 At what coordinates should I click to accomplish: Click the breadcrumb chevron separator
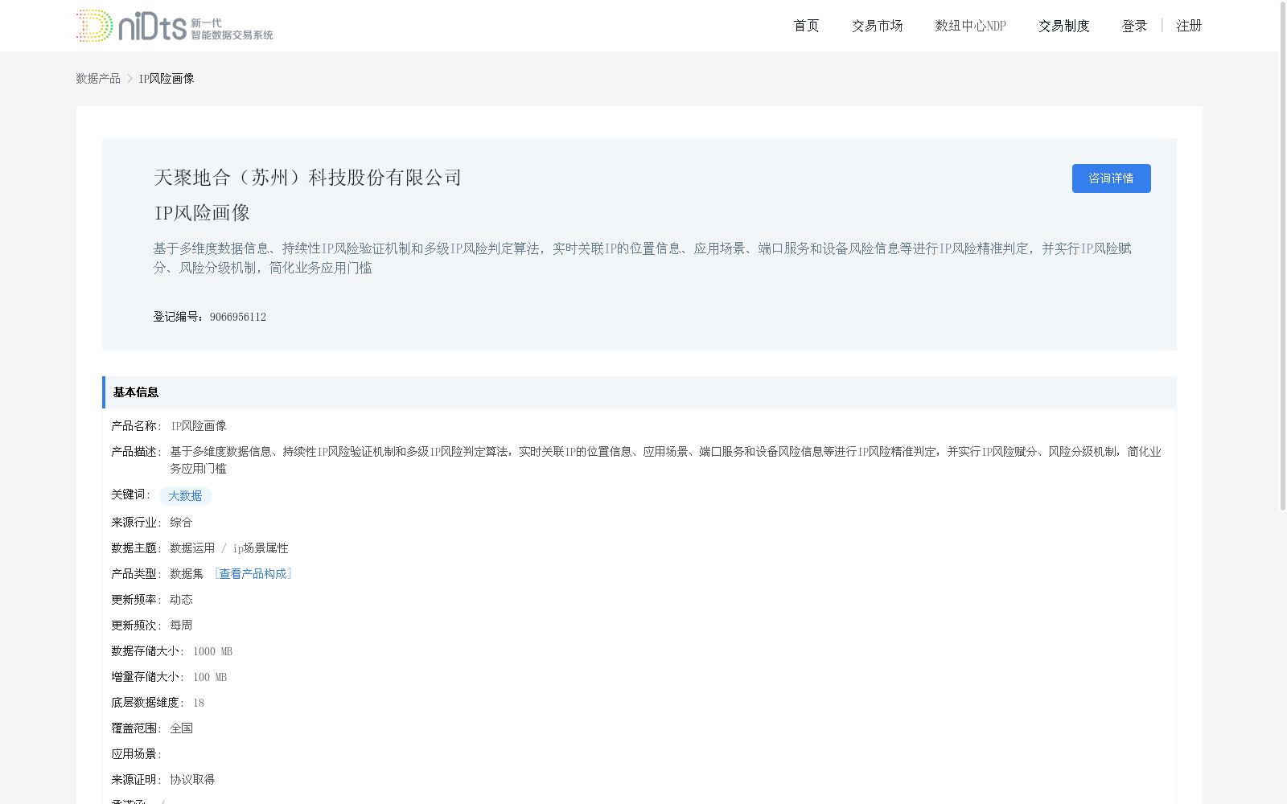pos(130,78)
